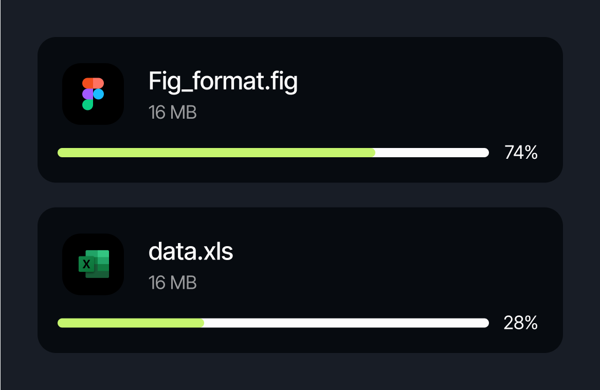Select the Fig_format.fig upload card
The image size is (600, 390).
[x=300, y=109]
